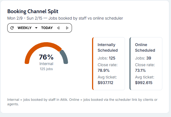Jump to the TODAY button
Screen dimensions: 171x117
(47, 28)
